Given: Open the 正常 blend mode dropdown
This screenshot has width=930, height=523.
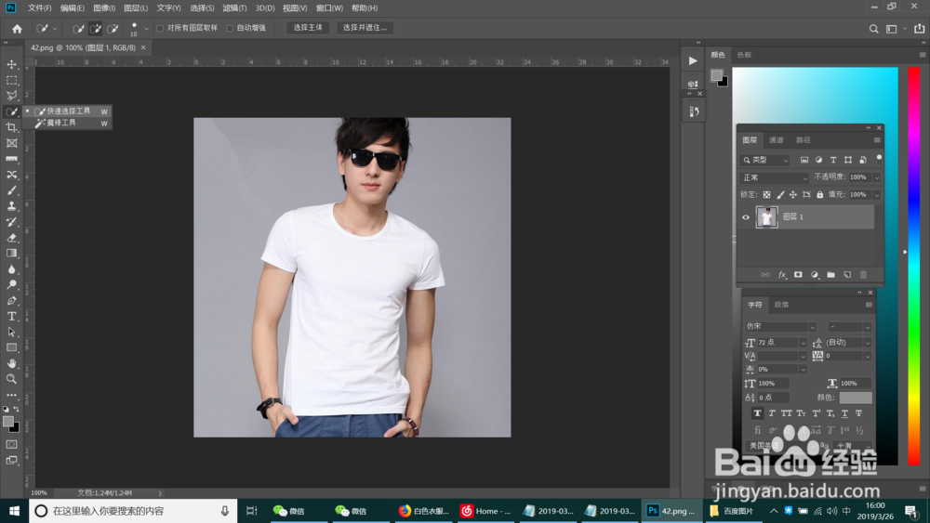Looking at the screenshot, I should 775,177.
